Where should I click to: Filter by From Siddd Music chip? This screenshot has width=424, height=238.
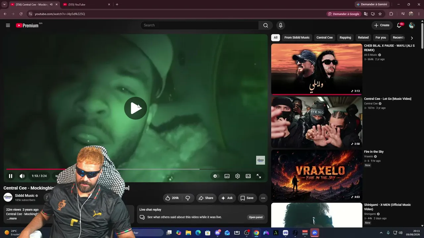tap(297, 37)
